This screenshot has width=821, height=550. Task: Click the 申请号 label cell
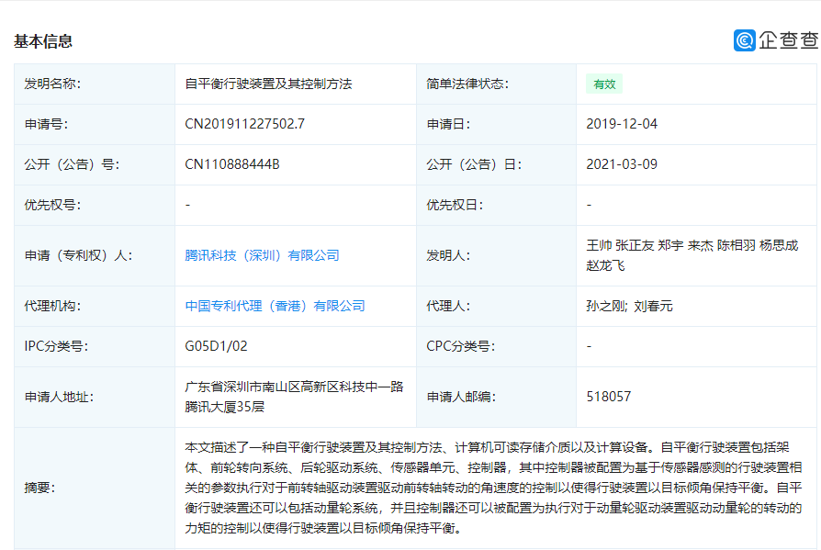[95, 124]
